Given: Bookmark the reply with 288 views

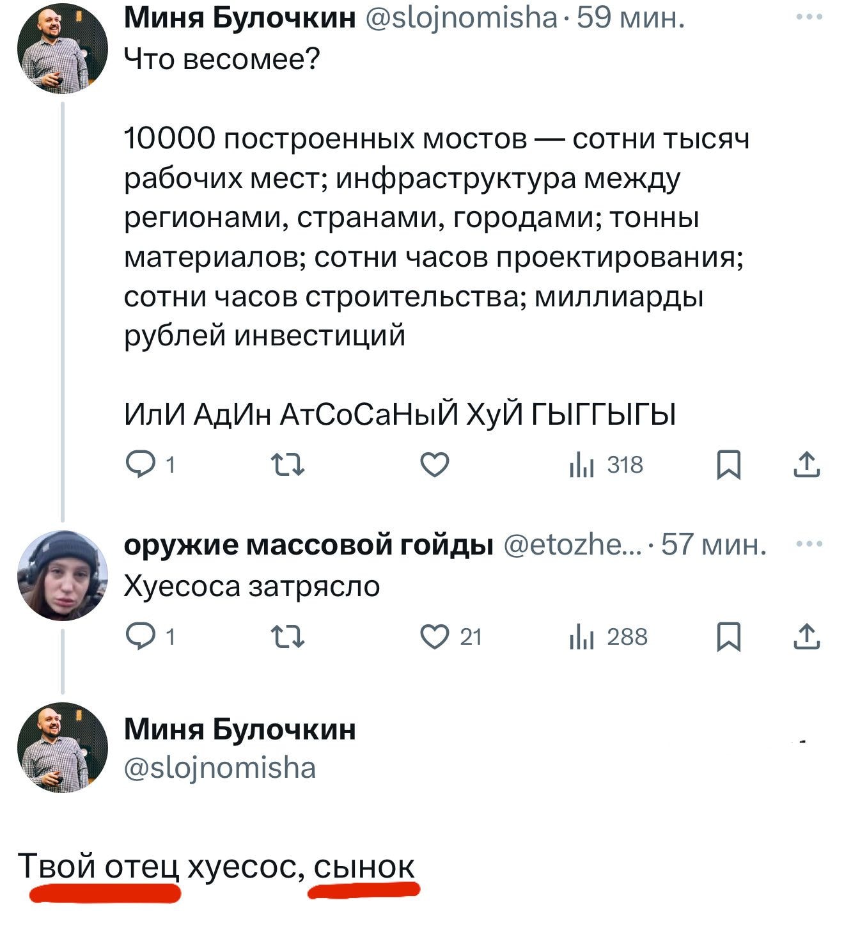Looking at the screenshot, I should tap(728, 637).
